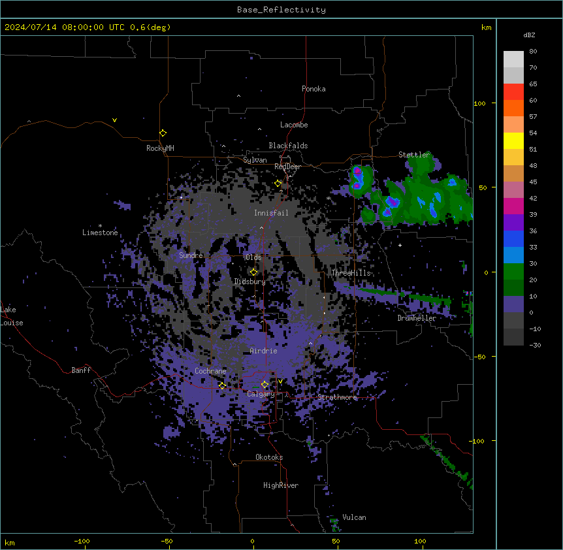Click the dark gray -10 dBZ legend swatch

pyautogui.click(x=513, y=337)
